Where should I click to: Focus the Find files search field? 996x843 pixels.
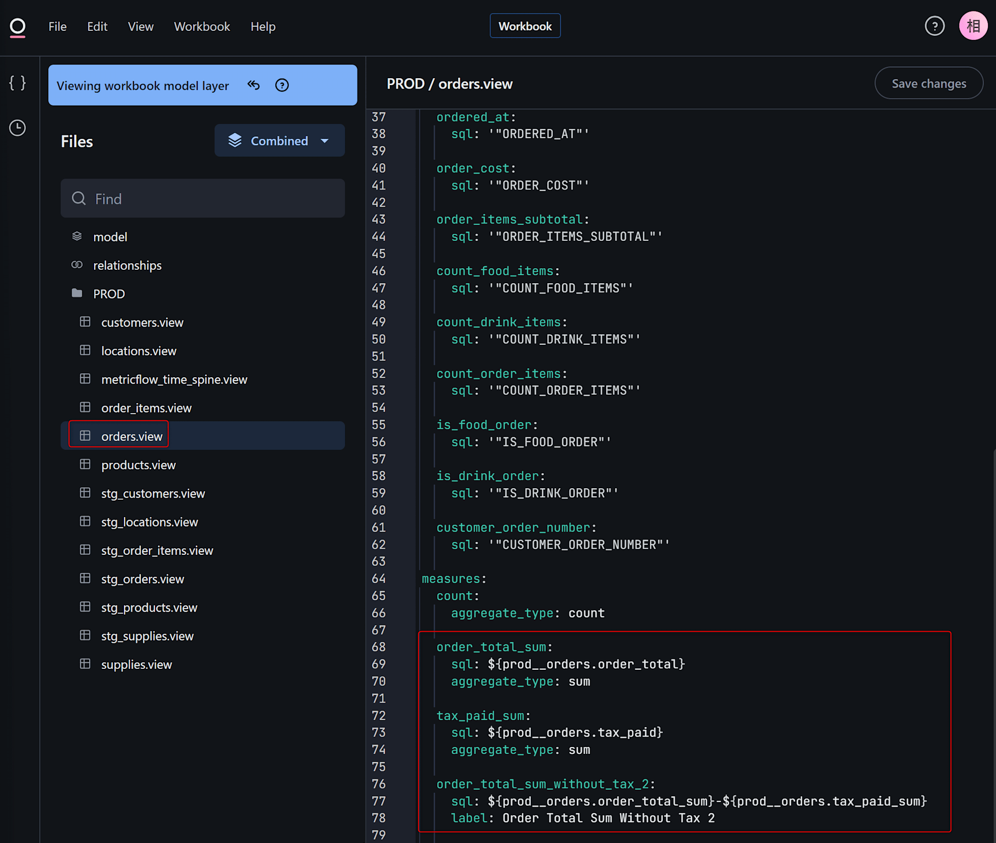(x=203, y=199)
